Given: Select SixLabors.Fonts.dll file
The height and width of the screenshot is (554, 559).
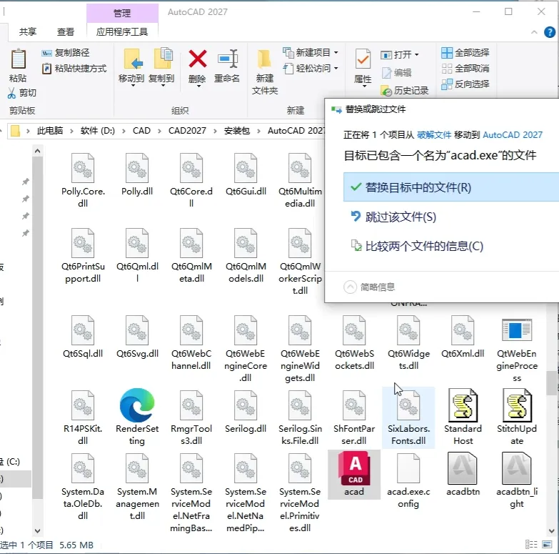Looking at the screenshot, I should coord(408,417).
